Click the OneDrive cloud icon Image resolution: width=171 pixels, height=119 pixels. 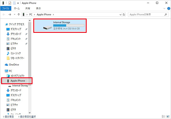[7, 65]
